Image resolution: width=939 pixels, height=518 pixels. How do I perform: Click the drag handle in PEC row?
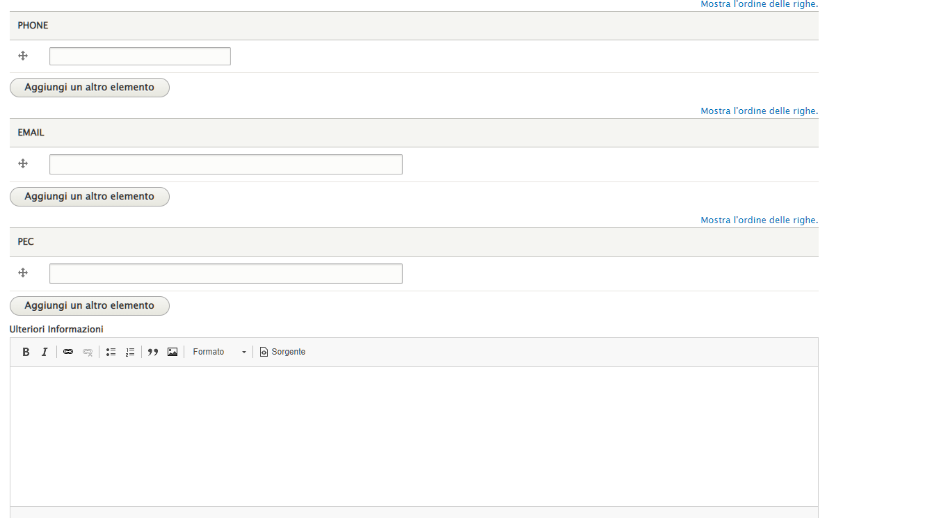click(x=23, y=273)
